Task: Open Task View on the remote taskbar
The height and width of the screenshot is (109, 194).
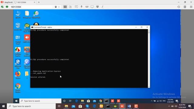Action: point(70,101)
